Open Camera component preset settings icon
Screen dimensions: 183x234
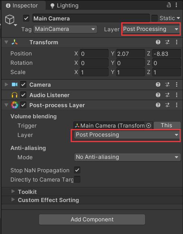tap(167, 84)
